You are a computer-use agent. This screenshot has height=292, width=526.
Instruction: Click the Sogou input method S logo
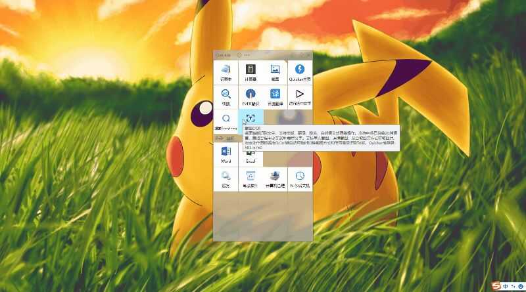point(496,286)
